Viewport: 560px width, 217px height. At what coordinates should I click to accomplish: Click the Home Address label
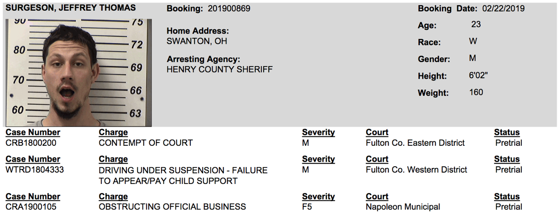[x=198, y=31]
